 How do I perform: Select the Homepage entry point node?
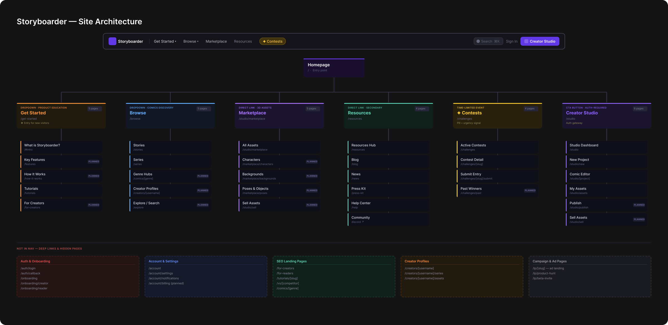334,68
